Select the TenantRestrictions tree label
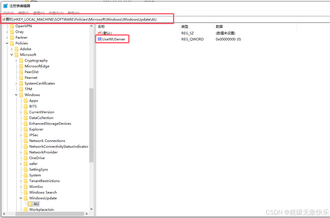 [44, 181]
